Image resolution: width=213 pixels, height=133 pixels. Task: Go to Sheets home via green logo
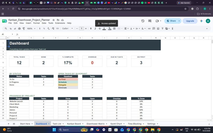pos(4,21)
